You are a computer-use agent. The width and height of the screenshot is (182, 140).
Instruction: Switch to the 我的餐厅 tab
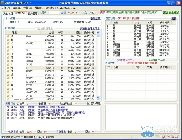[x=33, y=13]
